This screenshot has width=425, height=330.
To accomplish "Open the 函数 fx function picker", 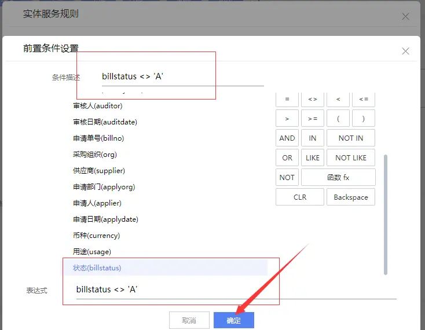I will 338,178.
